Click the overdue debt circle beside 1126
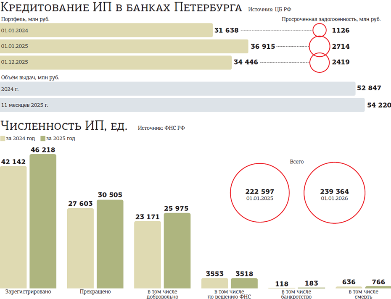The height and width of the screenshot is (299, 391). [x=320, y=30]
